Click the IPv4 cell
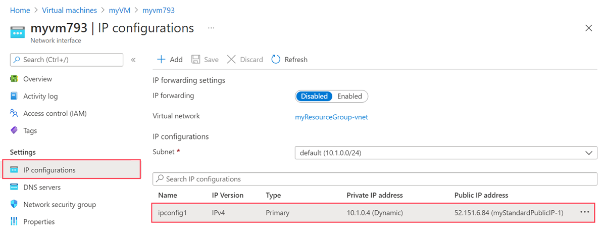The width and height of the screenshot is (606, 234). click(x=219, y=213)
